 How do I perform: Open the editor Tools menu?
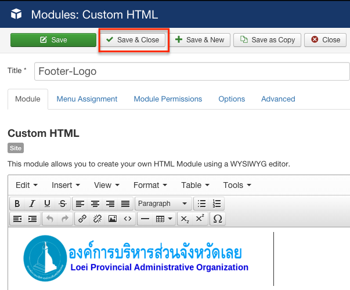(x=237, y=185)
